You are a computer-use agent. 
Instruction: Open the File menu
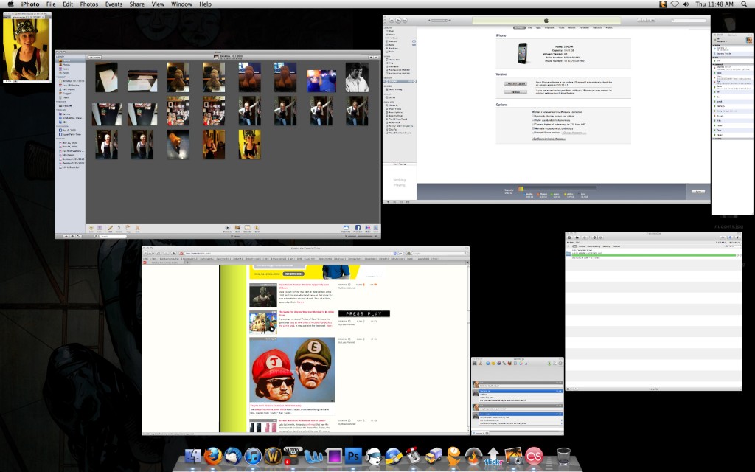point(51,4)
